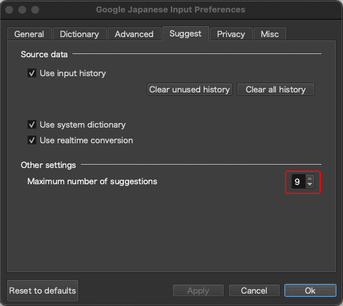
Task: Switch to the General tab
Action: [x=29, y=34]
